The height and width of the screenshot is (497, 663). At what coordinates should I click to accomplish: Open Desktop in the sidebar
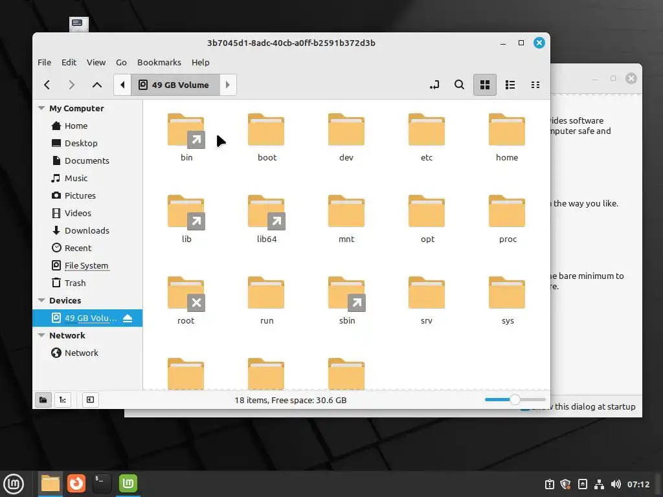coord(87,143)
